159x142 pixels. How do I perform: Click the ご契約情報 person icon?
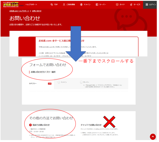point(64,4)
